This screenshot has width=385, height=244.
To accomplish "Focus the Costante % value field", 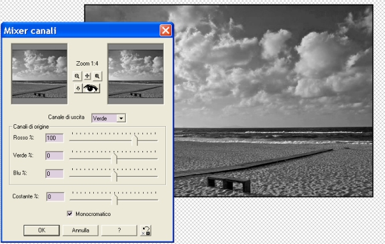I will click(x=56, y=196).
